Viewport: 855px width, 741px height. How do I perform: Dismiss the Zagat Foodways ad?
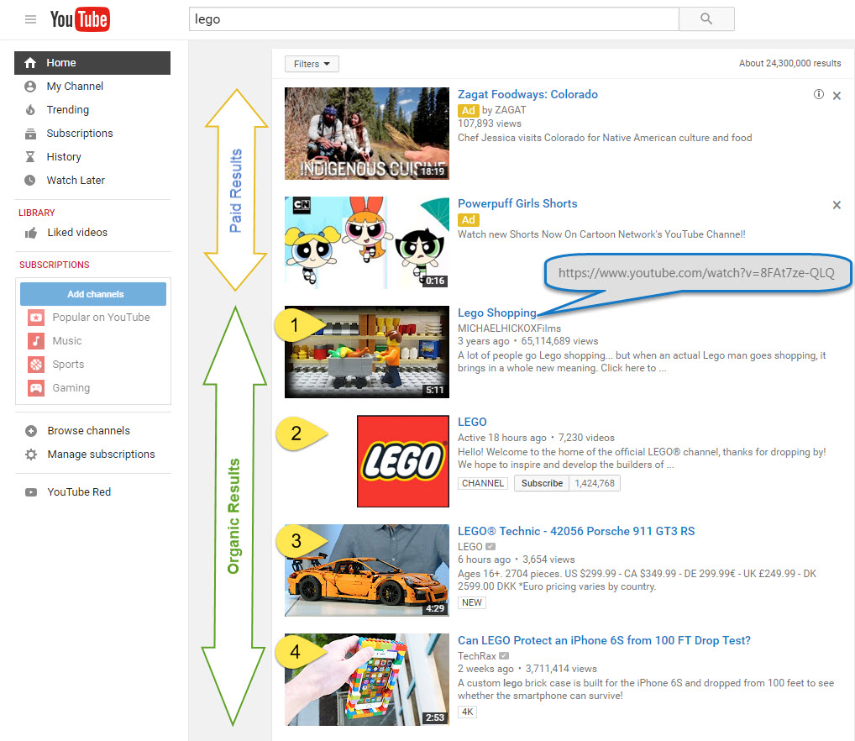[x=837, y=96]
